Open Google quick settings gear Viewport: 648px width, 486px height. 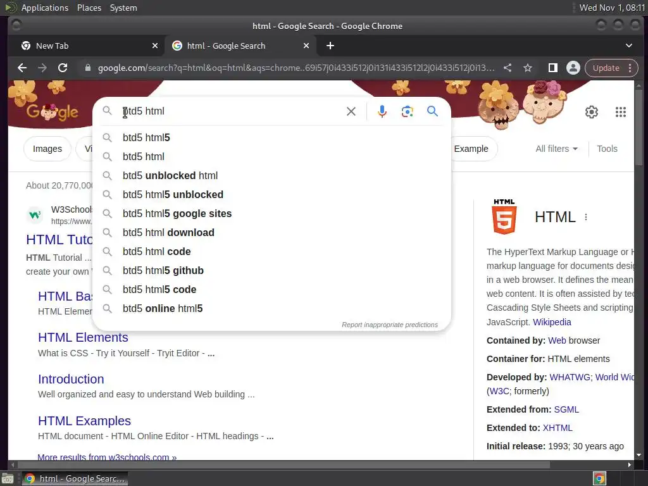pos(592,112)
